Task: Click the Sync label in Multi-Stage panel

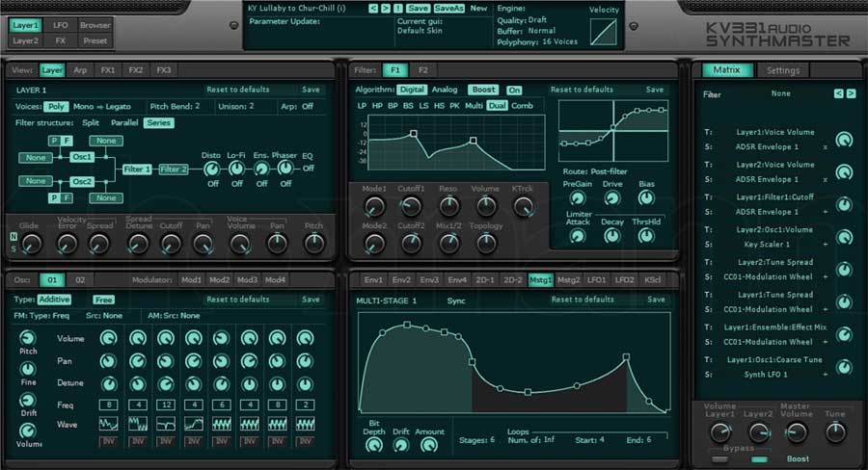Action: 456,300
